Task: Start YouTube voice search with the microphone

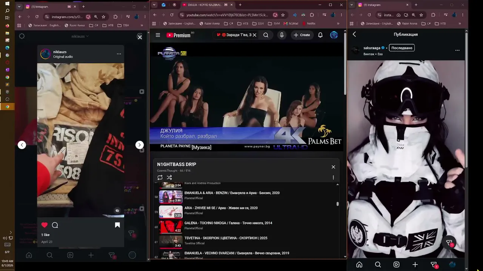Action: click(281, 35)
